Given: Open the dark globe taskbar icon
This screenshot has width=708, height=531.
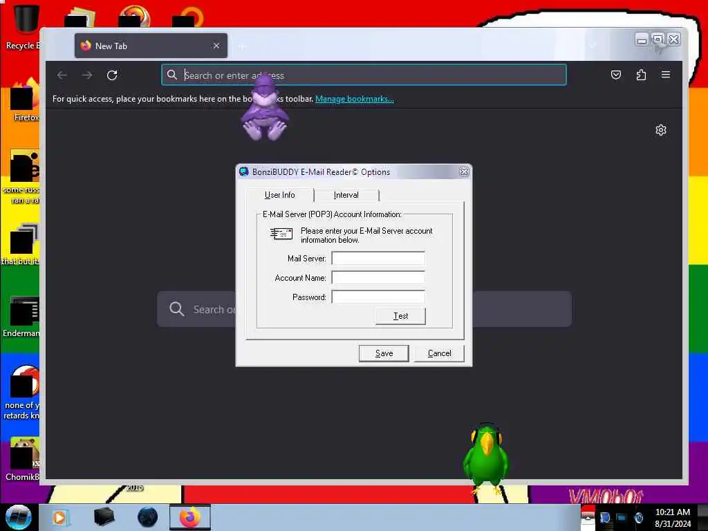Looking at the screenshot, I should (148, 517).
